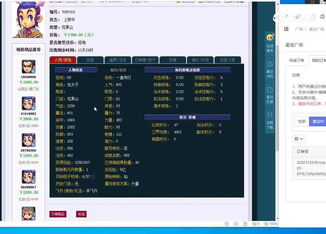Click the back arrow icon in right panel
Image resolution: width=326 pixels, height=234 pixels.
click(x=287, y=16)
